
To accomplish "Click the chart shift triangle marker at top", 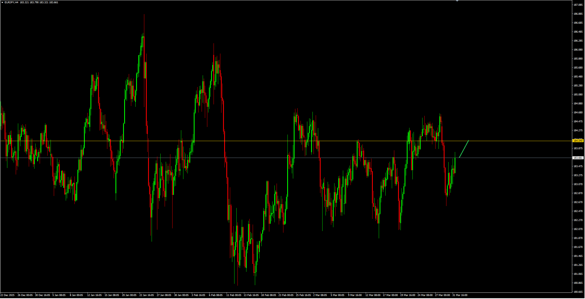I will pyautogui.click(x=457, y=1).
